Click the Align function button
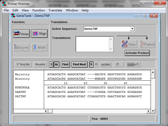The height and width of the screenshot is (126, 168). (39, 34)
